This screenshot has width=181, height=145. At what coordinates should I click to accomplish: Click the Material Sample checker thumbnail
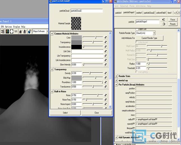click(x=76, y=23)
